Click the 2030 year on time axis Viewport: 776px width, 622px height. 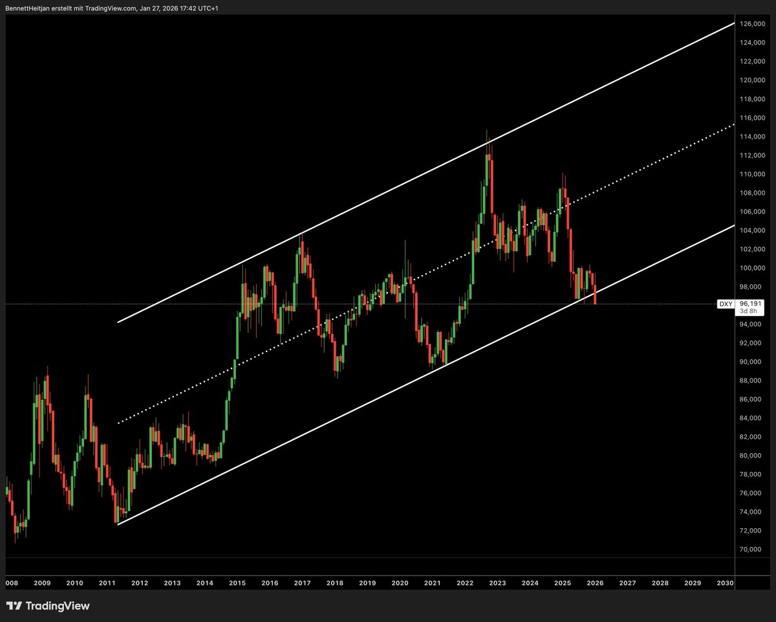(725, 583)
